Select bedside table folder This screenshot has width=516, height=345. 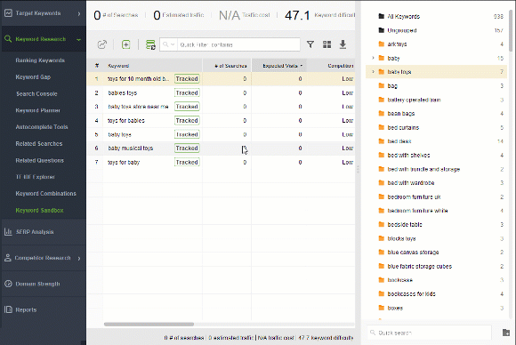(x=436, y=225)
